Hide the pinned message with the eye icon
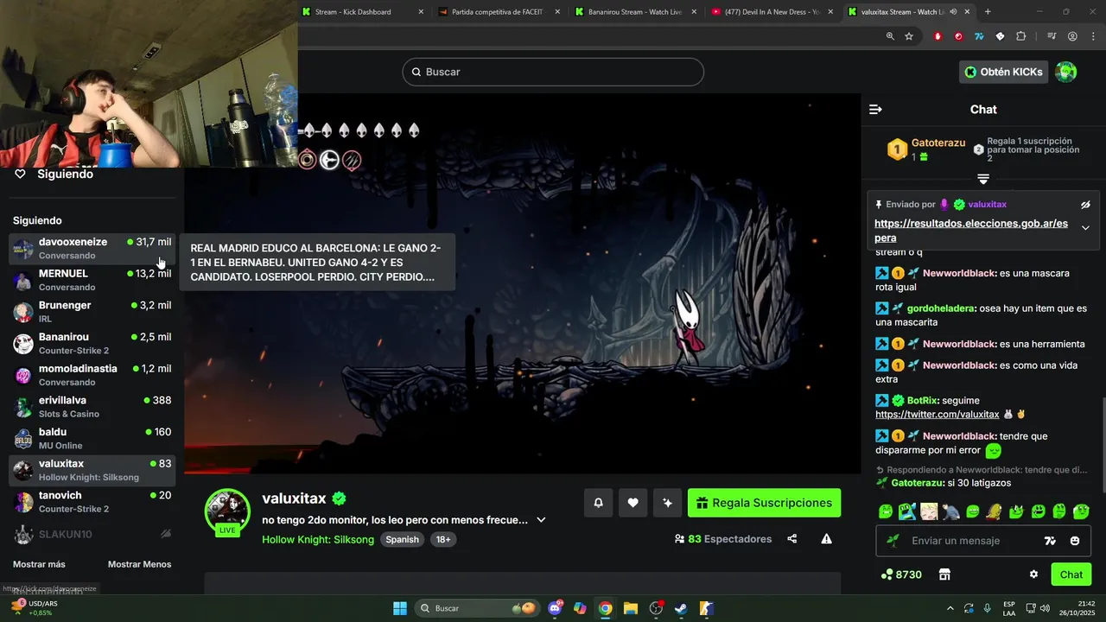Viewport: 1106px width, 622px height. click(x=1086, y=205)
